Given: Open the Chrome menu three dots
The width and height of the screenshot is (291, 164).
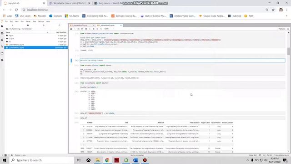Looking at the screenshot, I should [287, 10].
